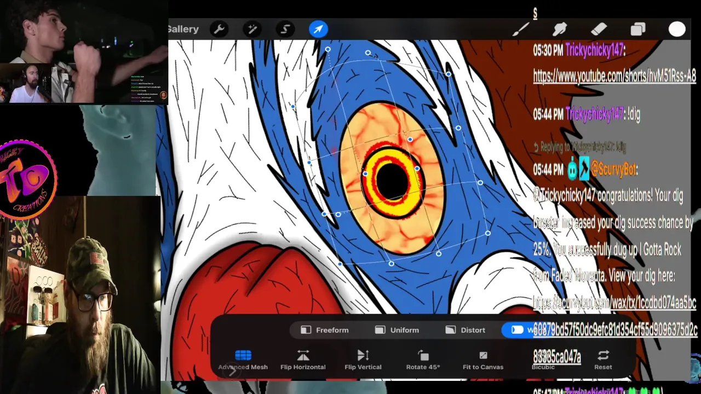The image size is (701, 394).
Task: Click the '!dig' chat message text
Action: pos(634,114)
